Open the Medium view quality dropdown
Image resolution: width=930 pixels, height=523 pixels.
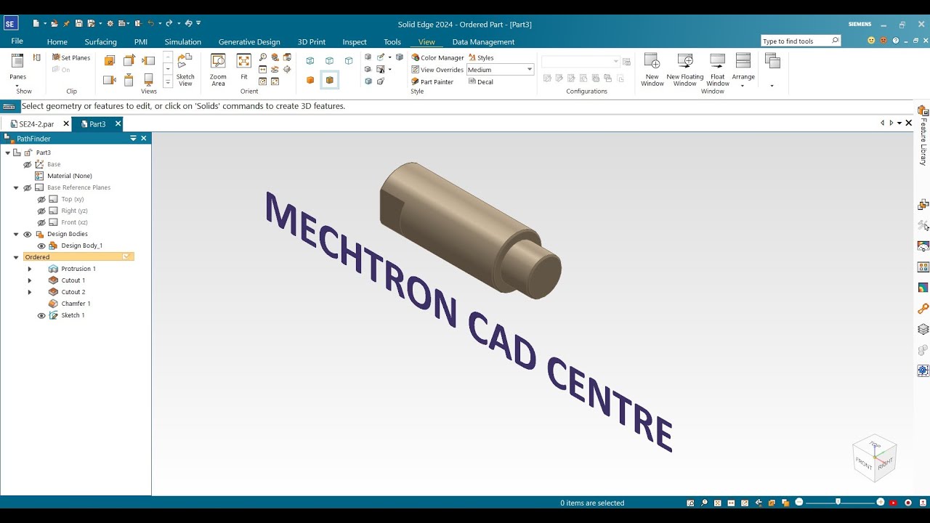pyautogui.click(x=529, y=70)
